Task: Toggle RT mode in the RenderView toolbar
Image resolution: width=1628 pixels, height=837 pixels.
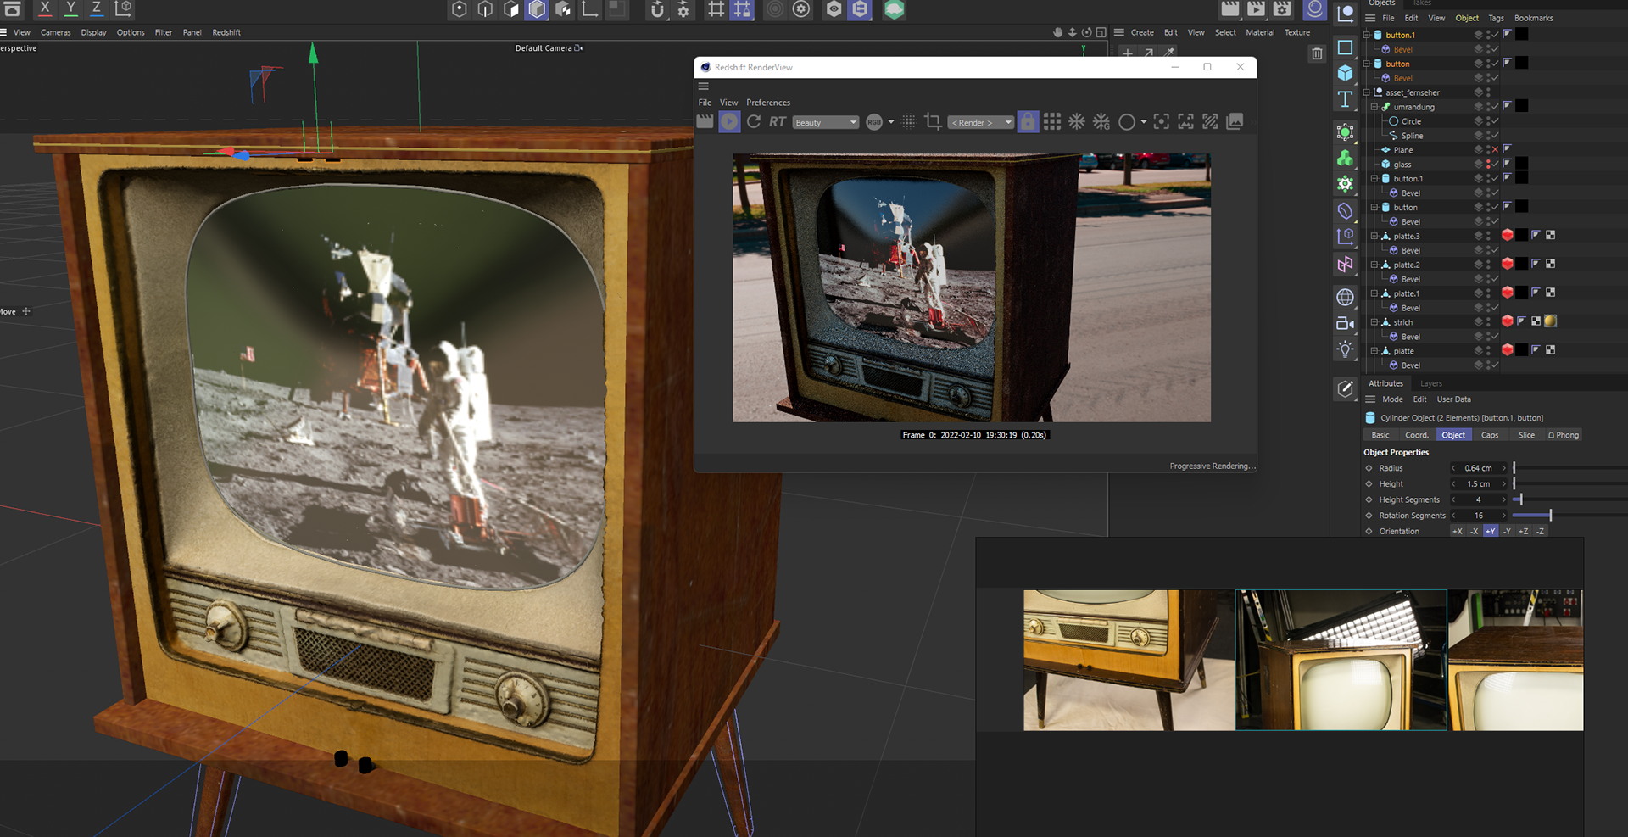Action: click(778, 122)
